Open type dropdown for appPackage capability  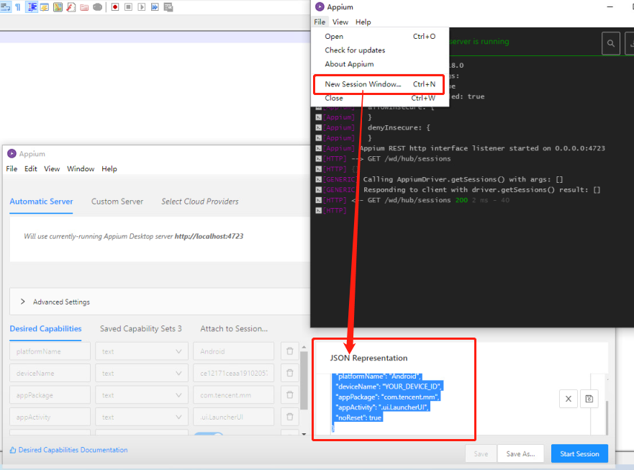coord(142,394)
